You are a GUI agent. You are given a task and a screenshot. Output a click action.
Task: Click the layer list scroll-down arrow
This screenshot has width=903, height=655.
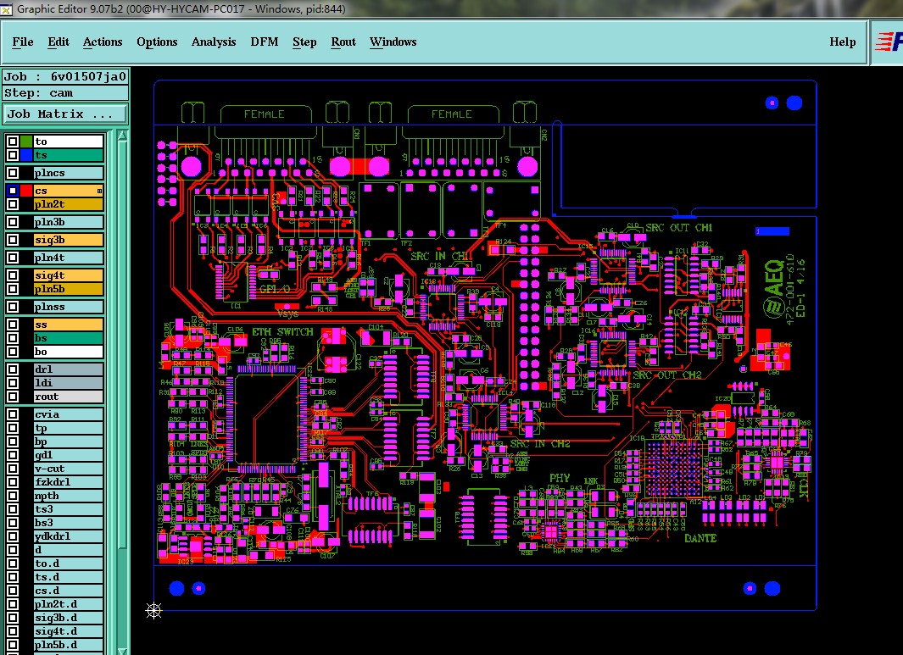[x=122, y=651]
